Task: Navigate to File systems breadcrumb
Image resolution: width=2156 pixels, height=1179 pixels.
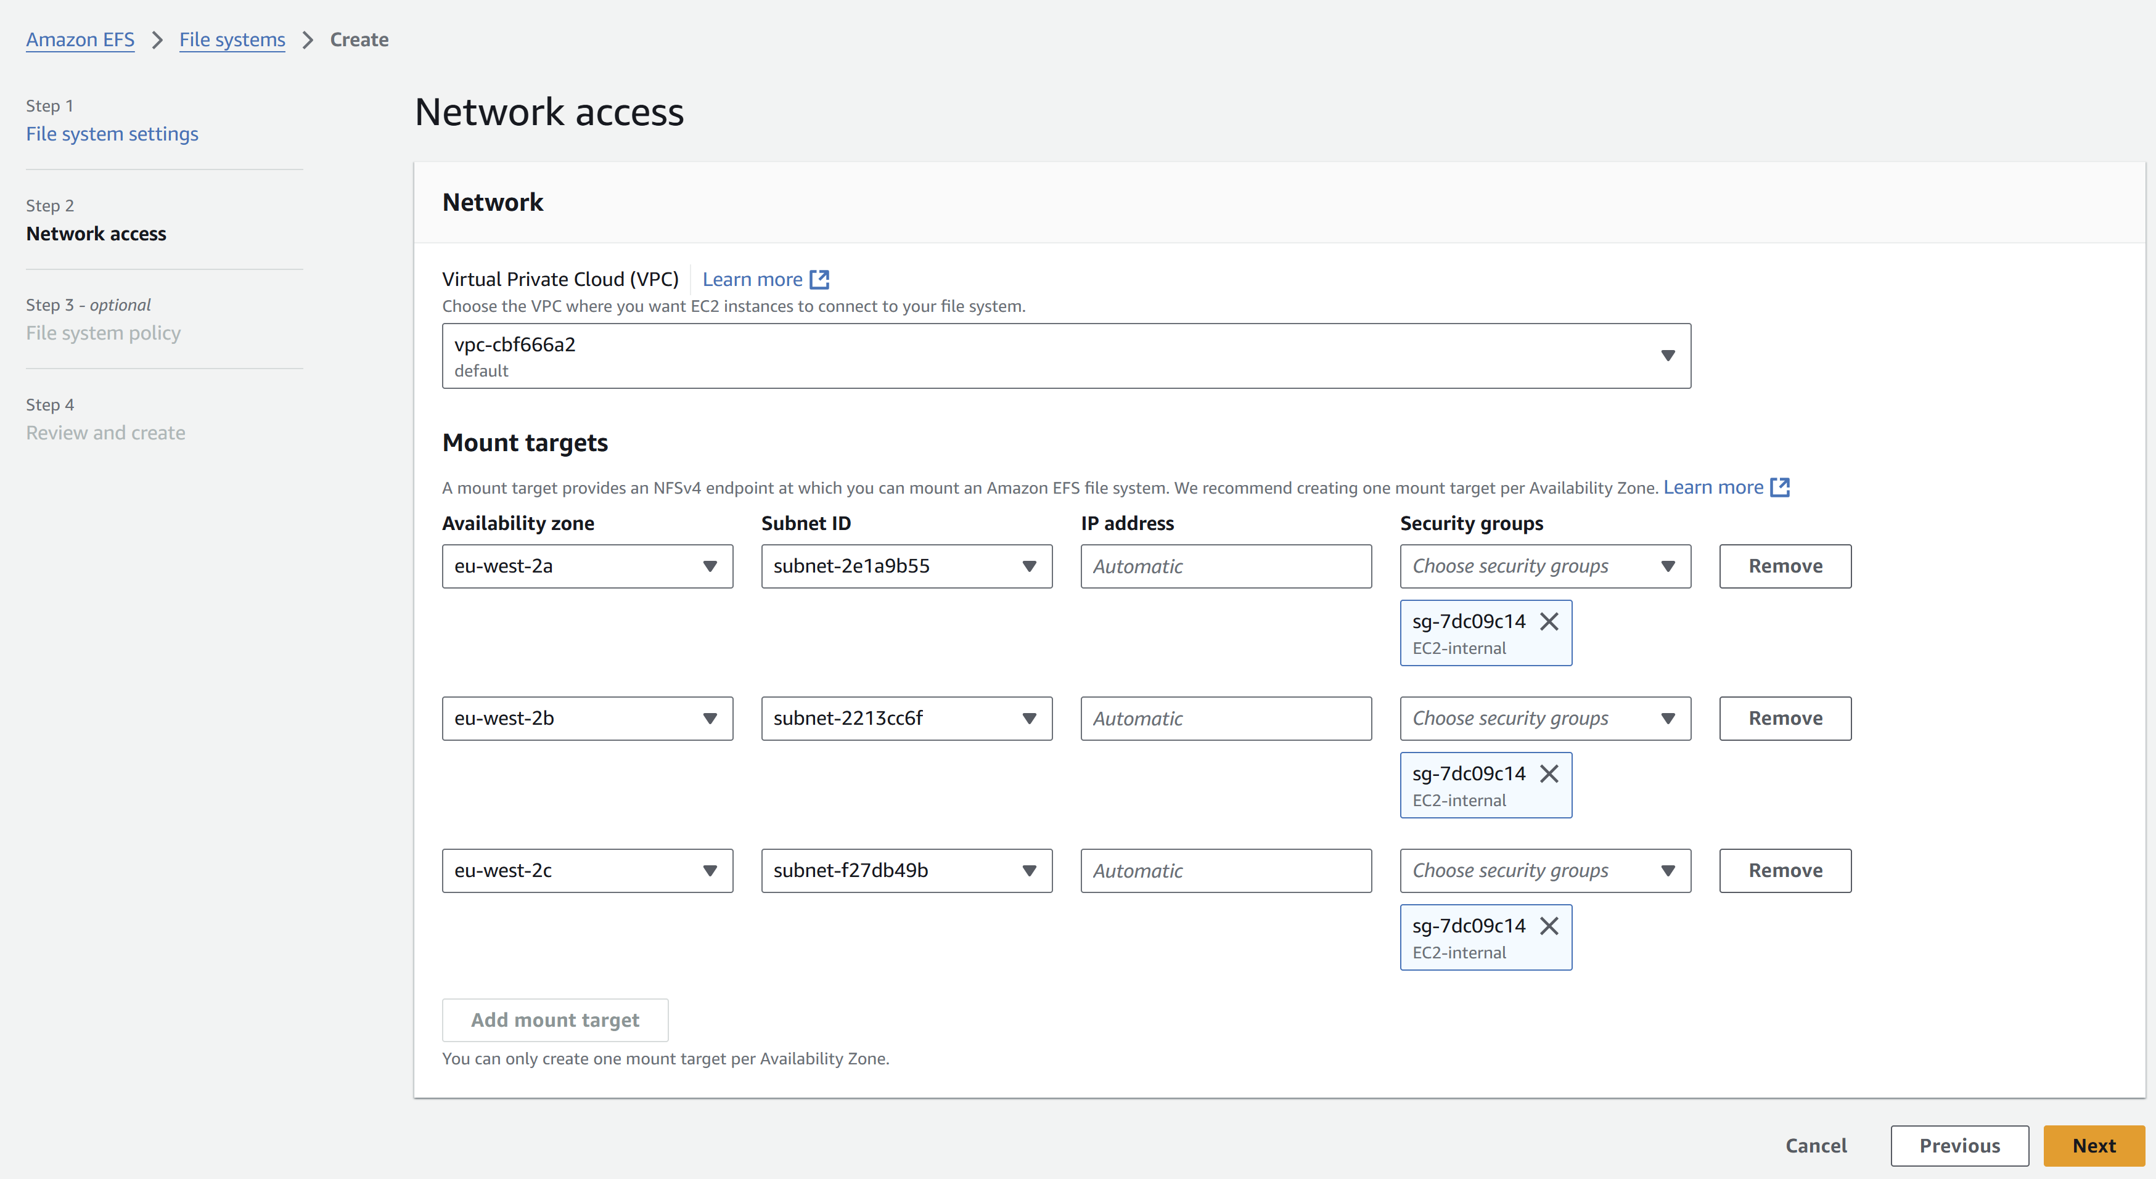Action: point(232,40)
